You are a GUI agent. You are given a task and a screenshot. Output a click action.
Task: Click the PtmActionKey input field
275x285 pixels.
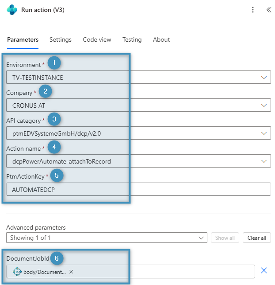tap(138, 189)
